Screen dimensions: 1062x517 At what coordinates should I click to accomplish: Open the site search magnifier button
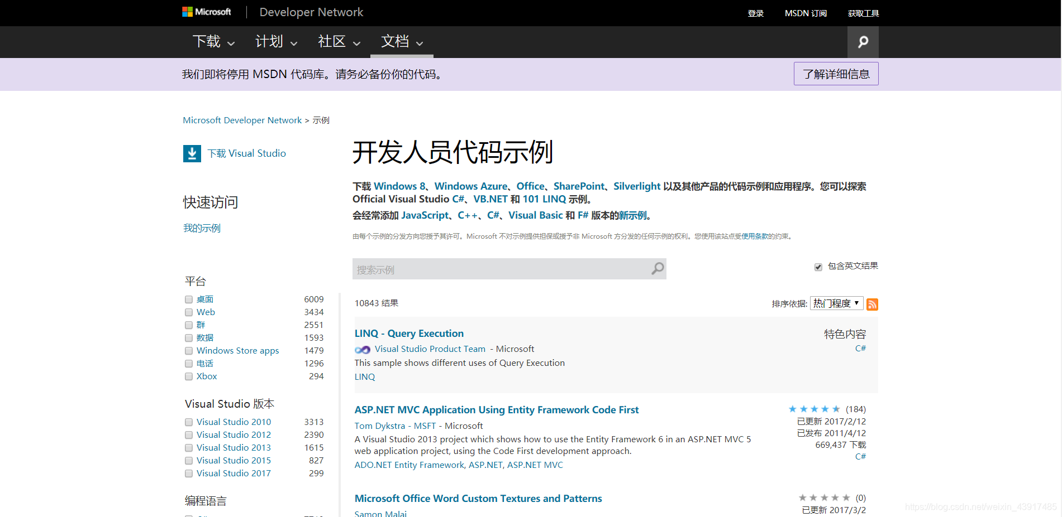click(863, 42)
